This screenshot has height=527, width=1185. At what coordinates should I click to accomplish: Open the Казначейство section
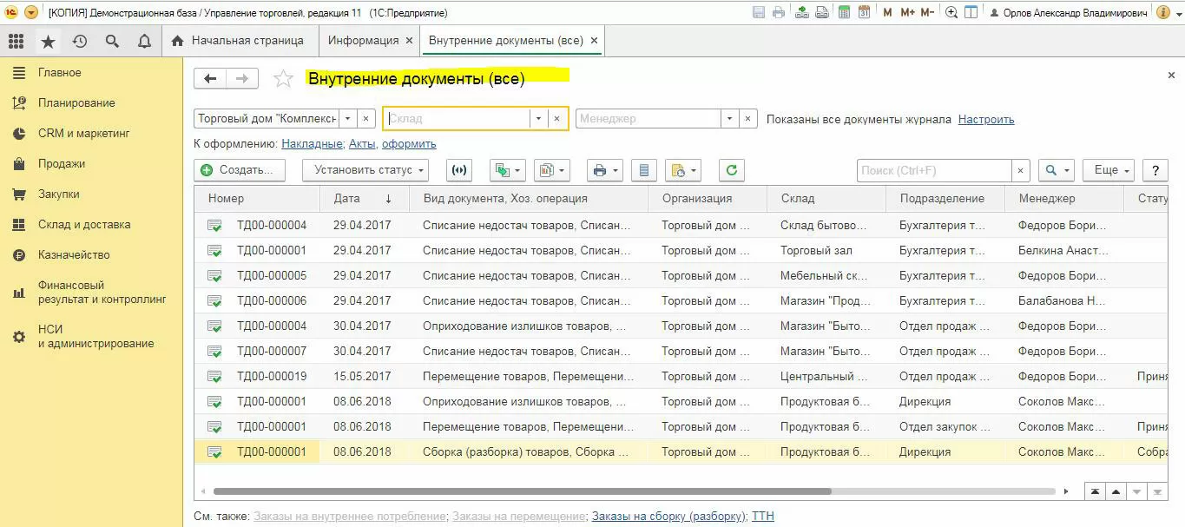[74, 255]
